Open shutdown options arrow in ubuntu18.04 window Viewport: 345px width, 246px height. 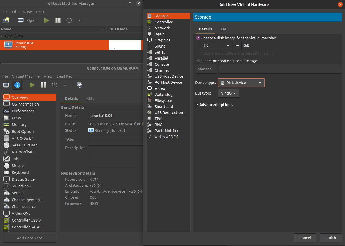tap(65, 85)
